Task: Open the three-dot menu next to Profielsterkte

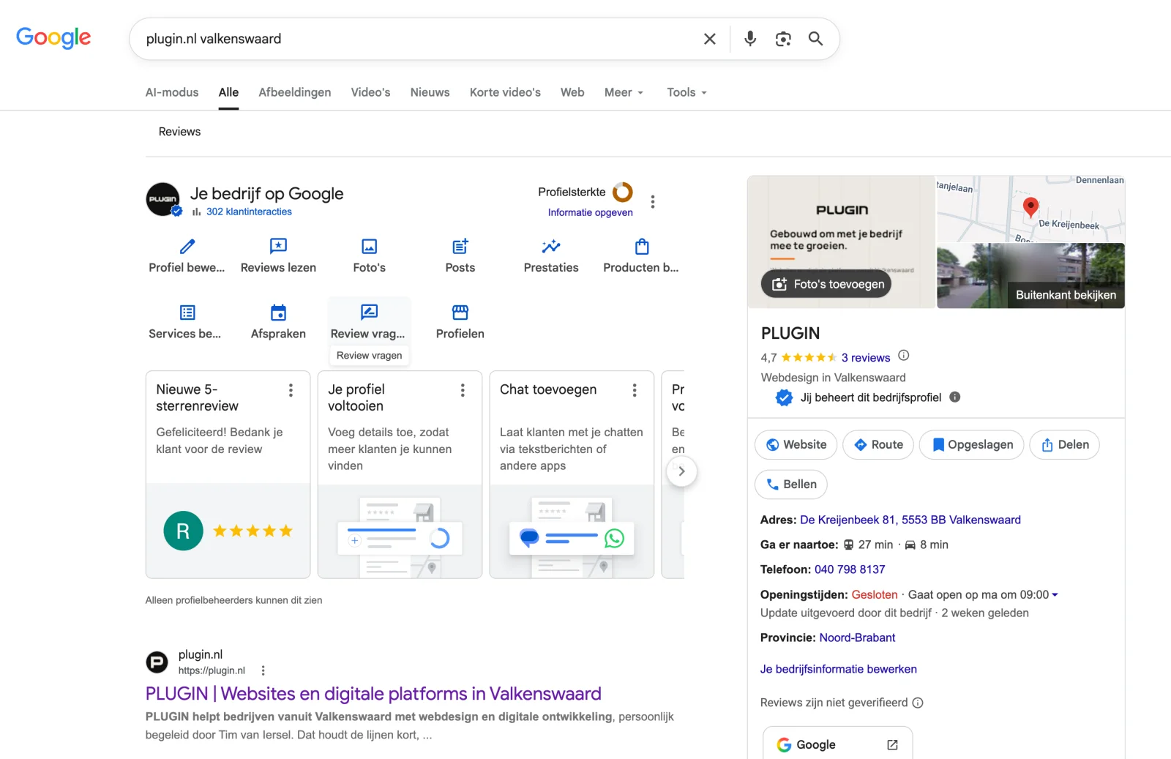Action: (653, 202)
